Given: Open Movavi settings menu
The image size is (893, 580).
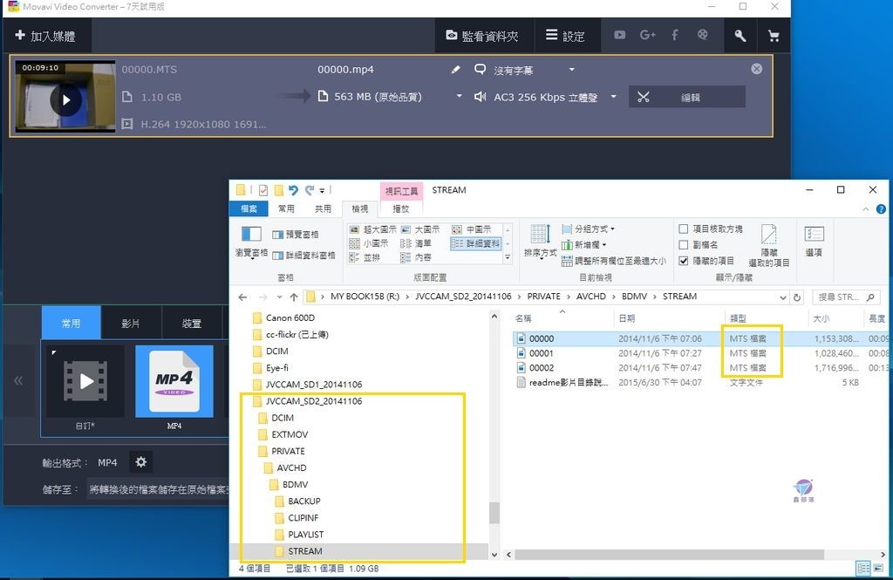Looking at the screenshot, I should tap(565, 36).
